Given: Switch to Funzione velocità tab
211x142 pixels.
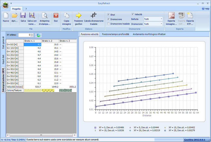Looking at the screenshot, I should coord(89,34).
